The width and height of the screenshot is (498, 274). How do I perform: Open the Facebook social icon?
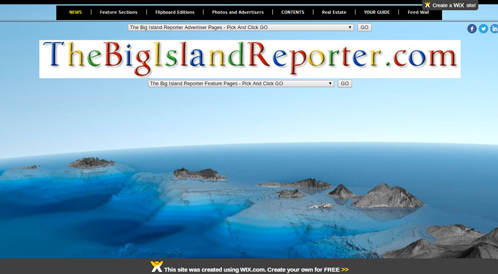pos(472,29)
